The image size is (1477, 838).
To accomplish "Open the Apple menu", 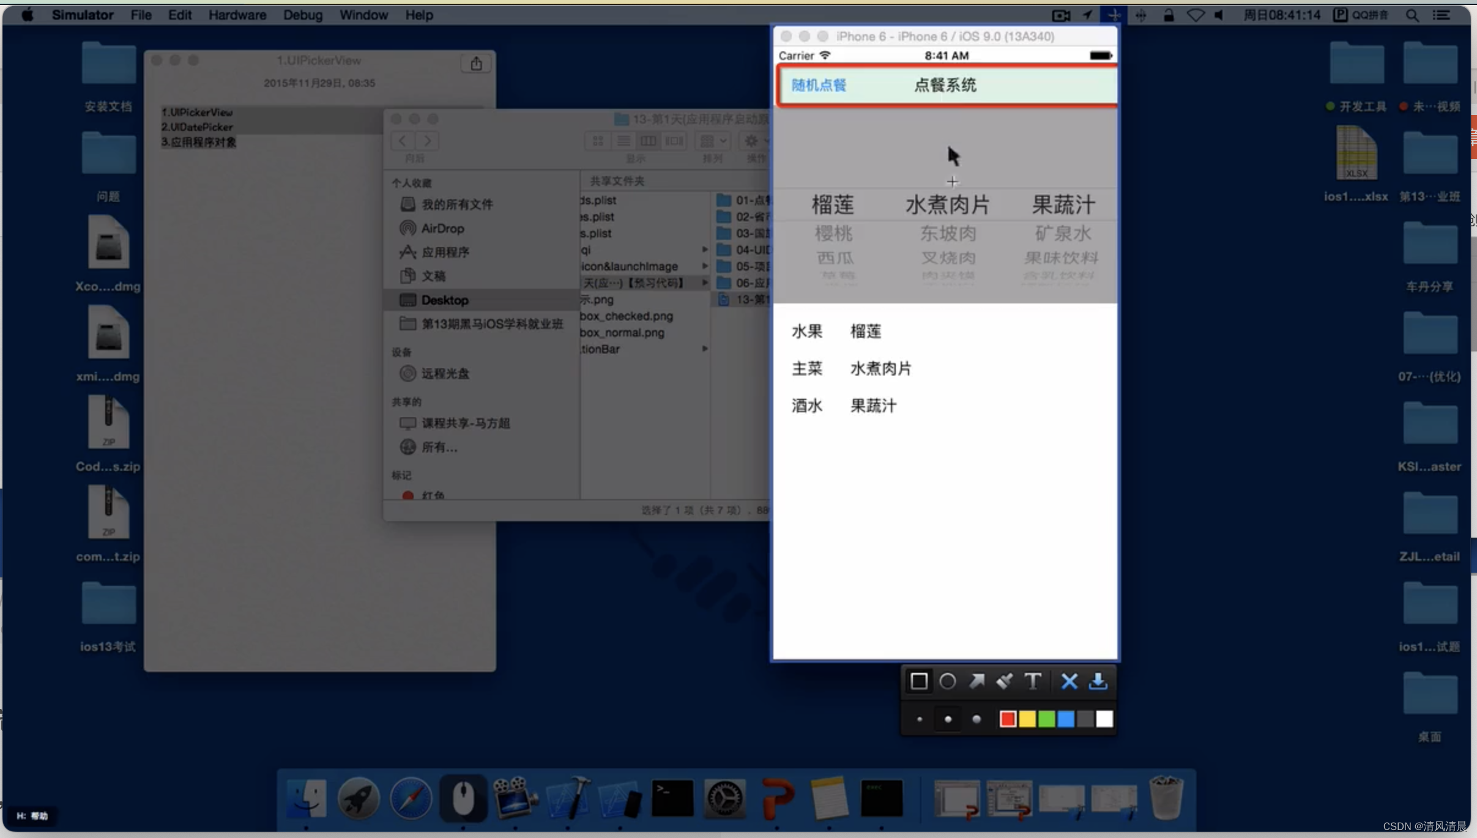I will tap(28, 15).
